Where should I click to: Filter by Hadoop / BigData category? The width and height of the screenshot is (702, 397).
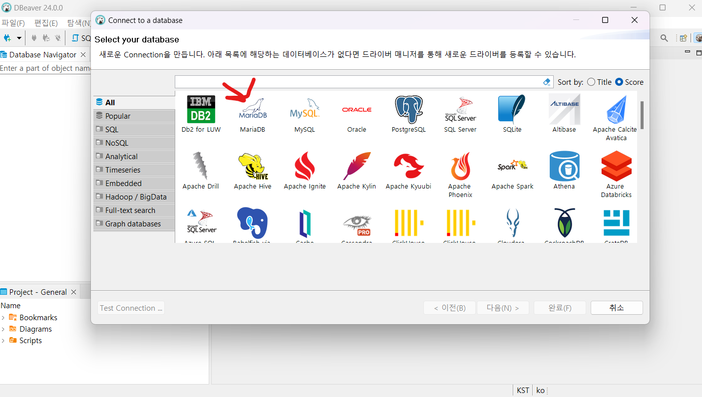(x=134, y=197)
